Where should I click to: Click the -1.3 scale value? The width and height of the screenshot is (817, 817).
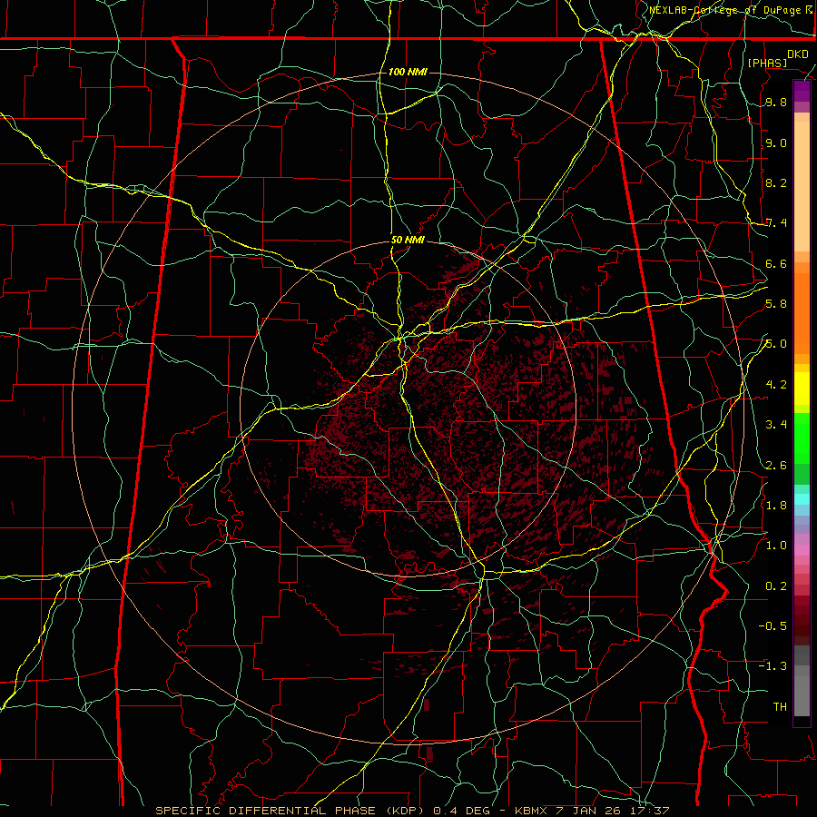pyautogui.click(x=773, y=666)
